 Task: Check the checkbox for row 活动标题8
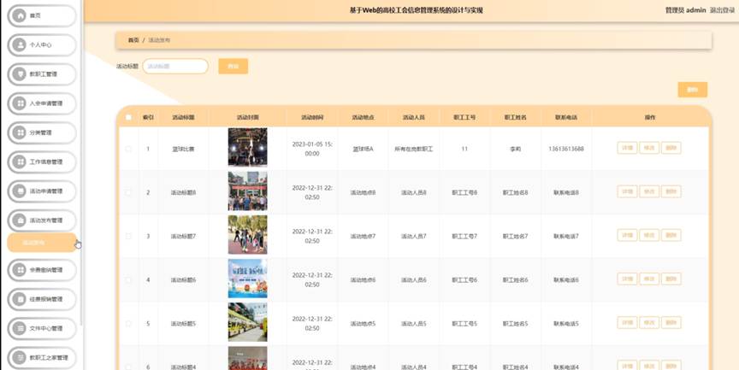pyautogui.click(x=128, y=192)
